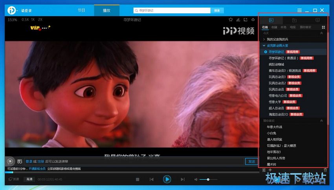Switch playlist to grid view icon

point(323,27)
